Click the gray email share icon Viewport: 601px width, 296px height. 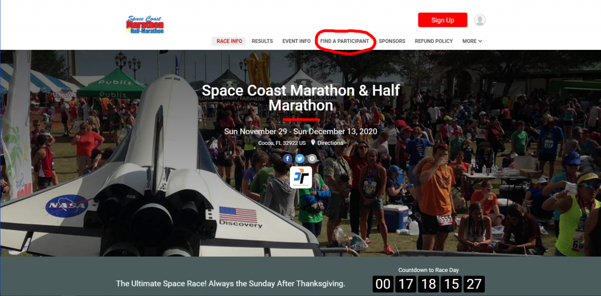pyautogui.click(x=312, y=158)
